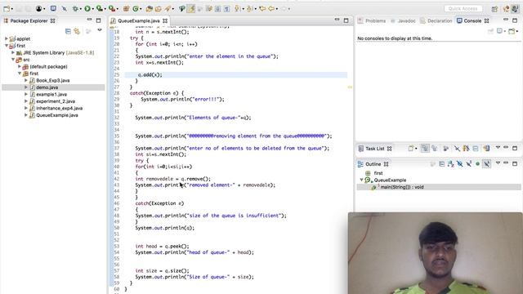Click the New file toolbar icon

tap(7, 9)
